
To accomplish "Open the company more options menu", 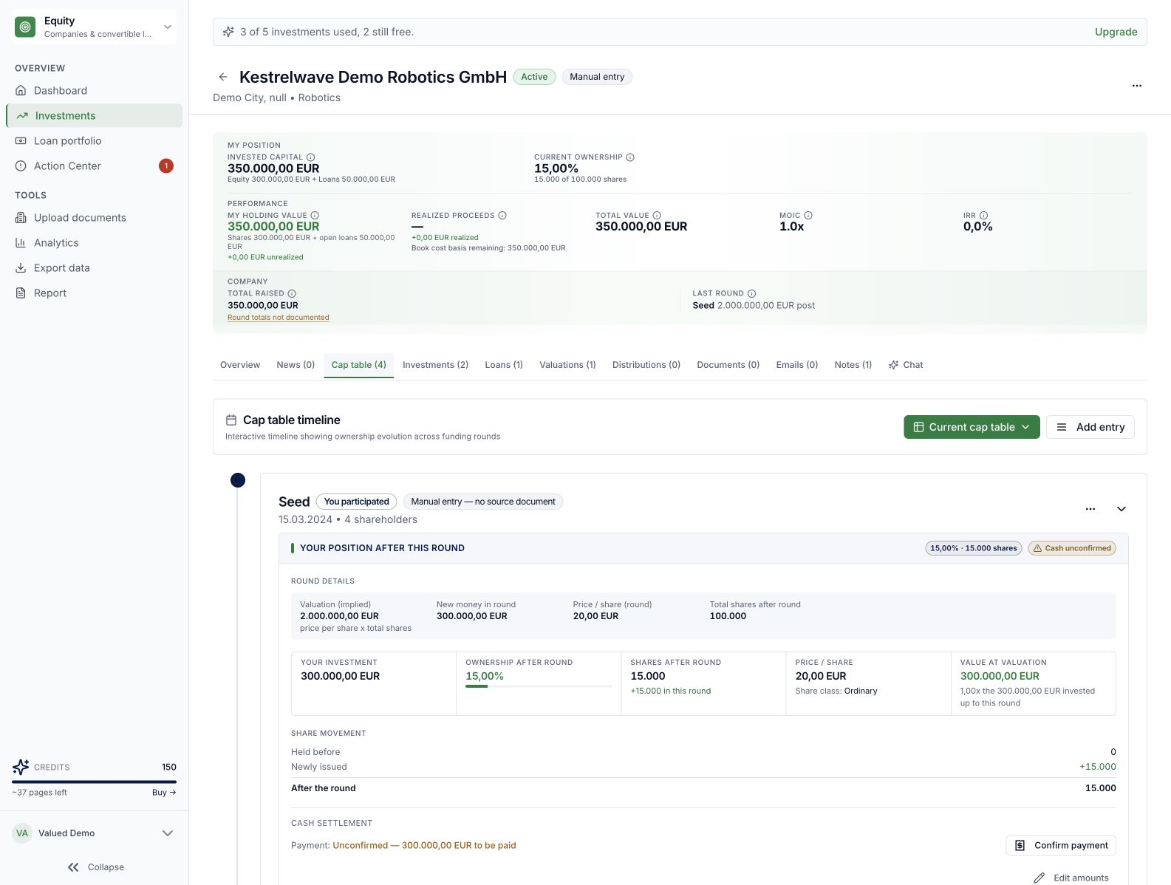I will tap(1136, 86).
